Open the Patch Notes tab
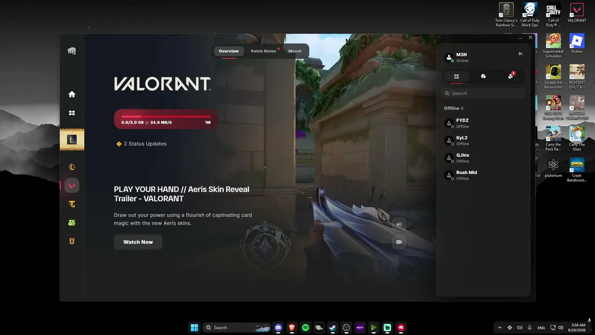Viewport: 595px width, 335px height. (x=264, y=51)
